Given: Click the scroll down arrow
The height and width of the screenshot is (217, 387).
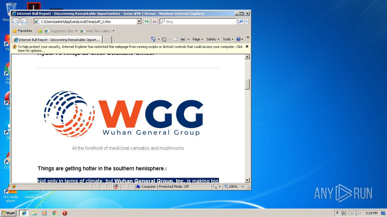Looking at the screenshot, I should [x=247, y=180].
